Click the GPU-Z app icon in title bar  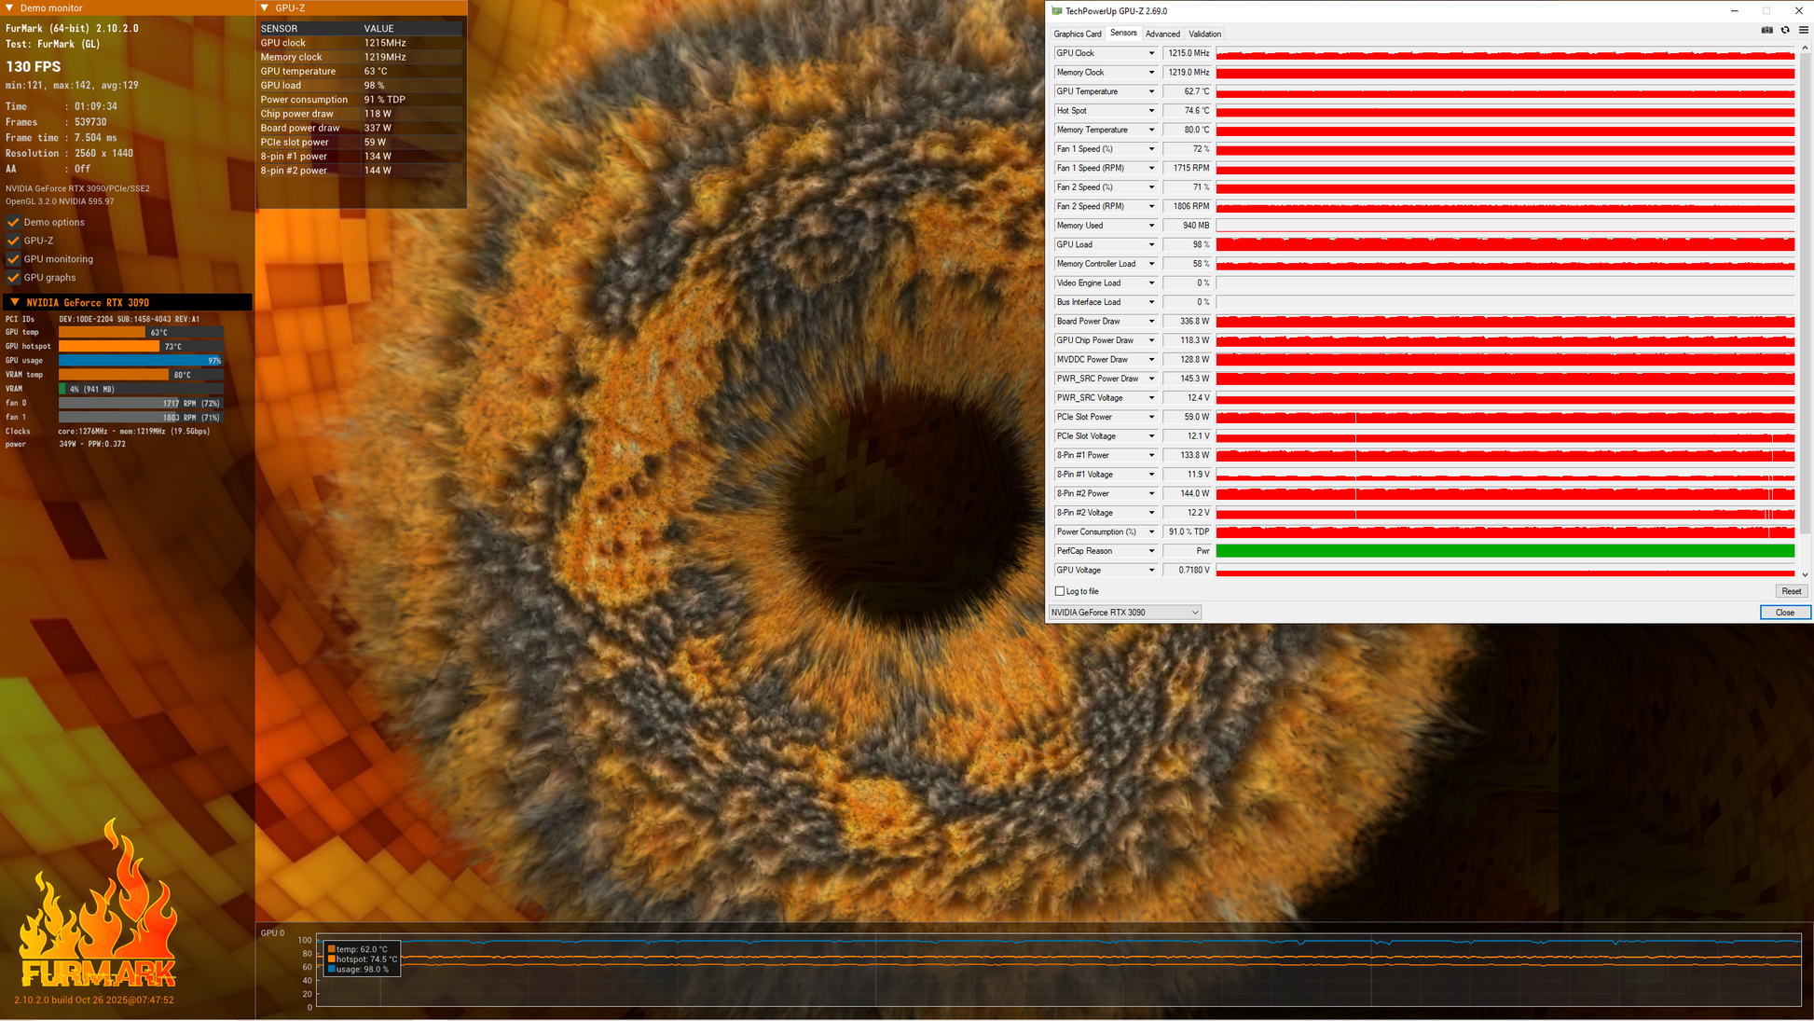[1056, 11]
